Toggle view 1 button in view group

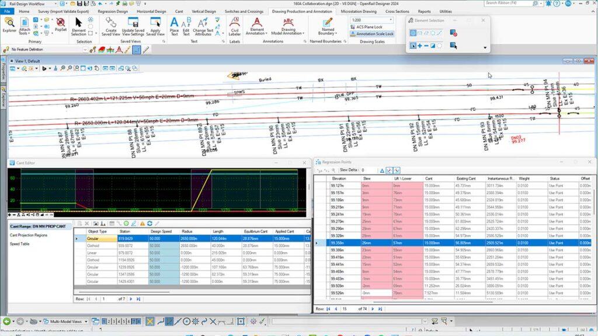click(104, 321)
